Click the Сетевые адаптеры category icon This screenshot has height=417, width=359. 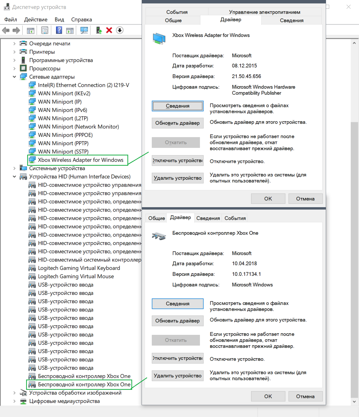point(23,77)
